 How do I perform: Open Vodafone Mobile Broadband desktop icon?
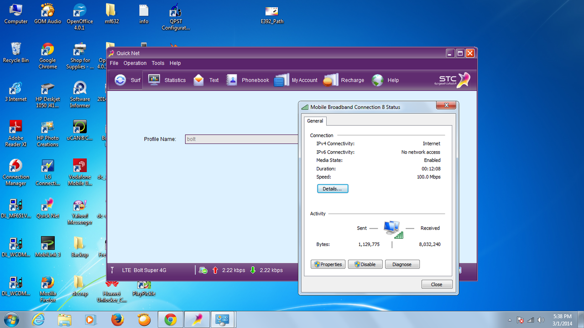click(80, 172)
